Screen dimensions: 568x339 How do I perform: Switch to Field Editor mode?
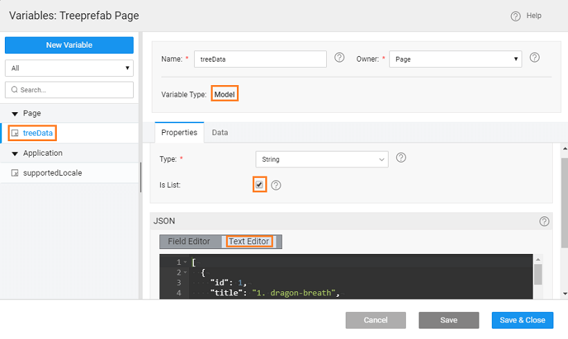[189, 241]
